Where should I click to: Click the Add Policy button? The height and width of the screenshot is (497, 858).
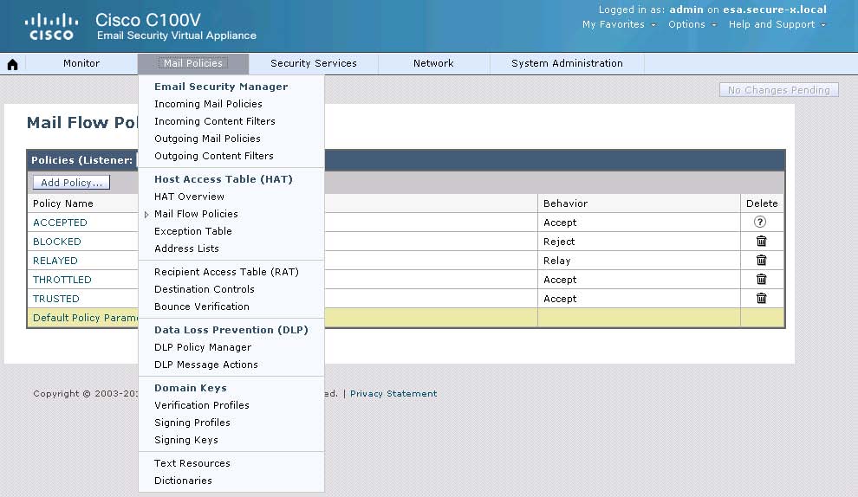[71, 183]
